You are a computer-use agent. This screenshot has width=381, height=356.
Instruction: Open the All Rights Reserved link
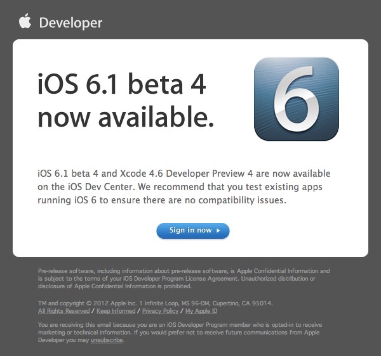tap(64, 311)
